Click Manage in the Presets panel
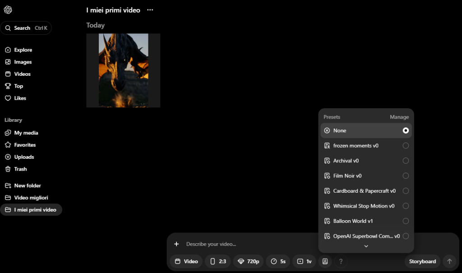This screenshot has height=273, width=462. point(399,117)
